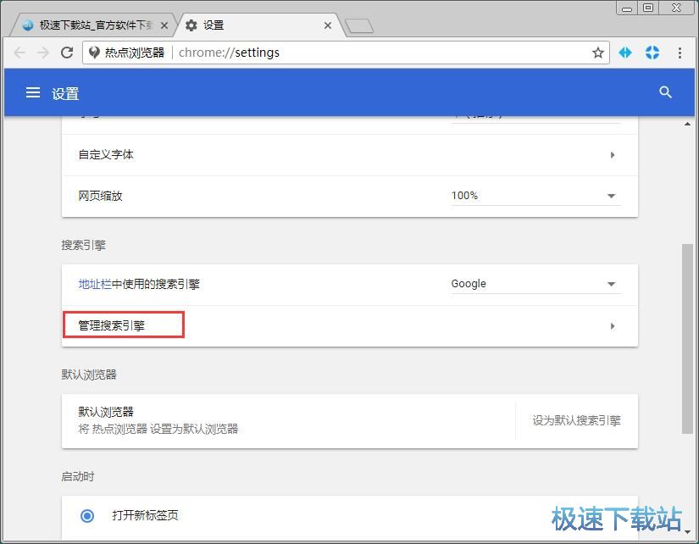Image resolution: width=699 pixels, height=544 pixels.
Task: Open a new tab
Action: (359, 26)
